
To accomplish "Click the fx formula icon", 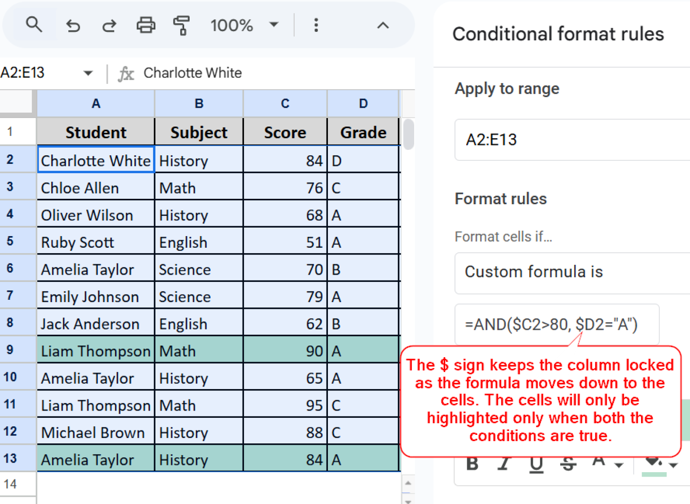I will 126,73.
